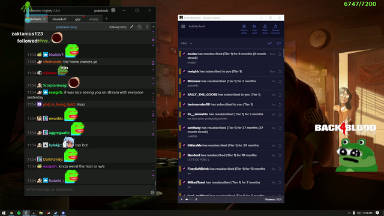Click the small A decrease font icon
Viewport: 384px width, 216px height.
point(181,200)
